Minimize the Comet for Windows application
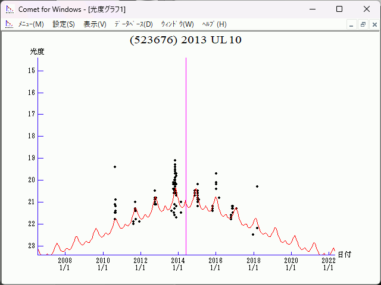Screen dimensions: 381x285 coord(312,9)
